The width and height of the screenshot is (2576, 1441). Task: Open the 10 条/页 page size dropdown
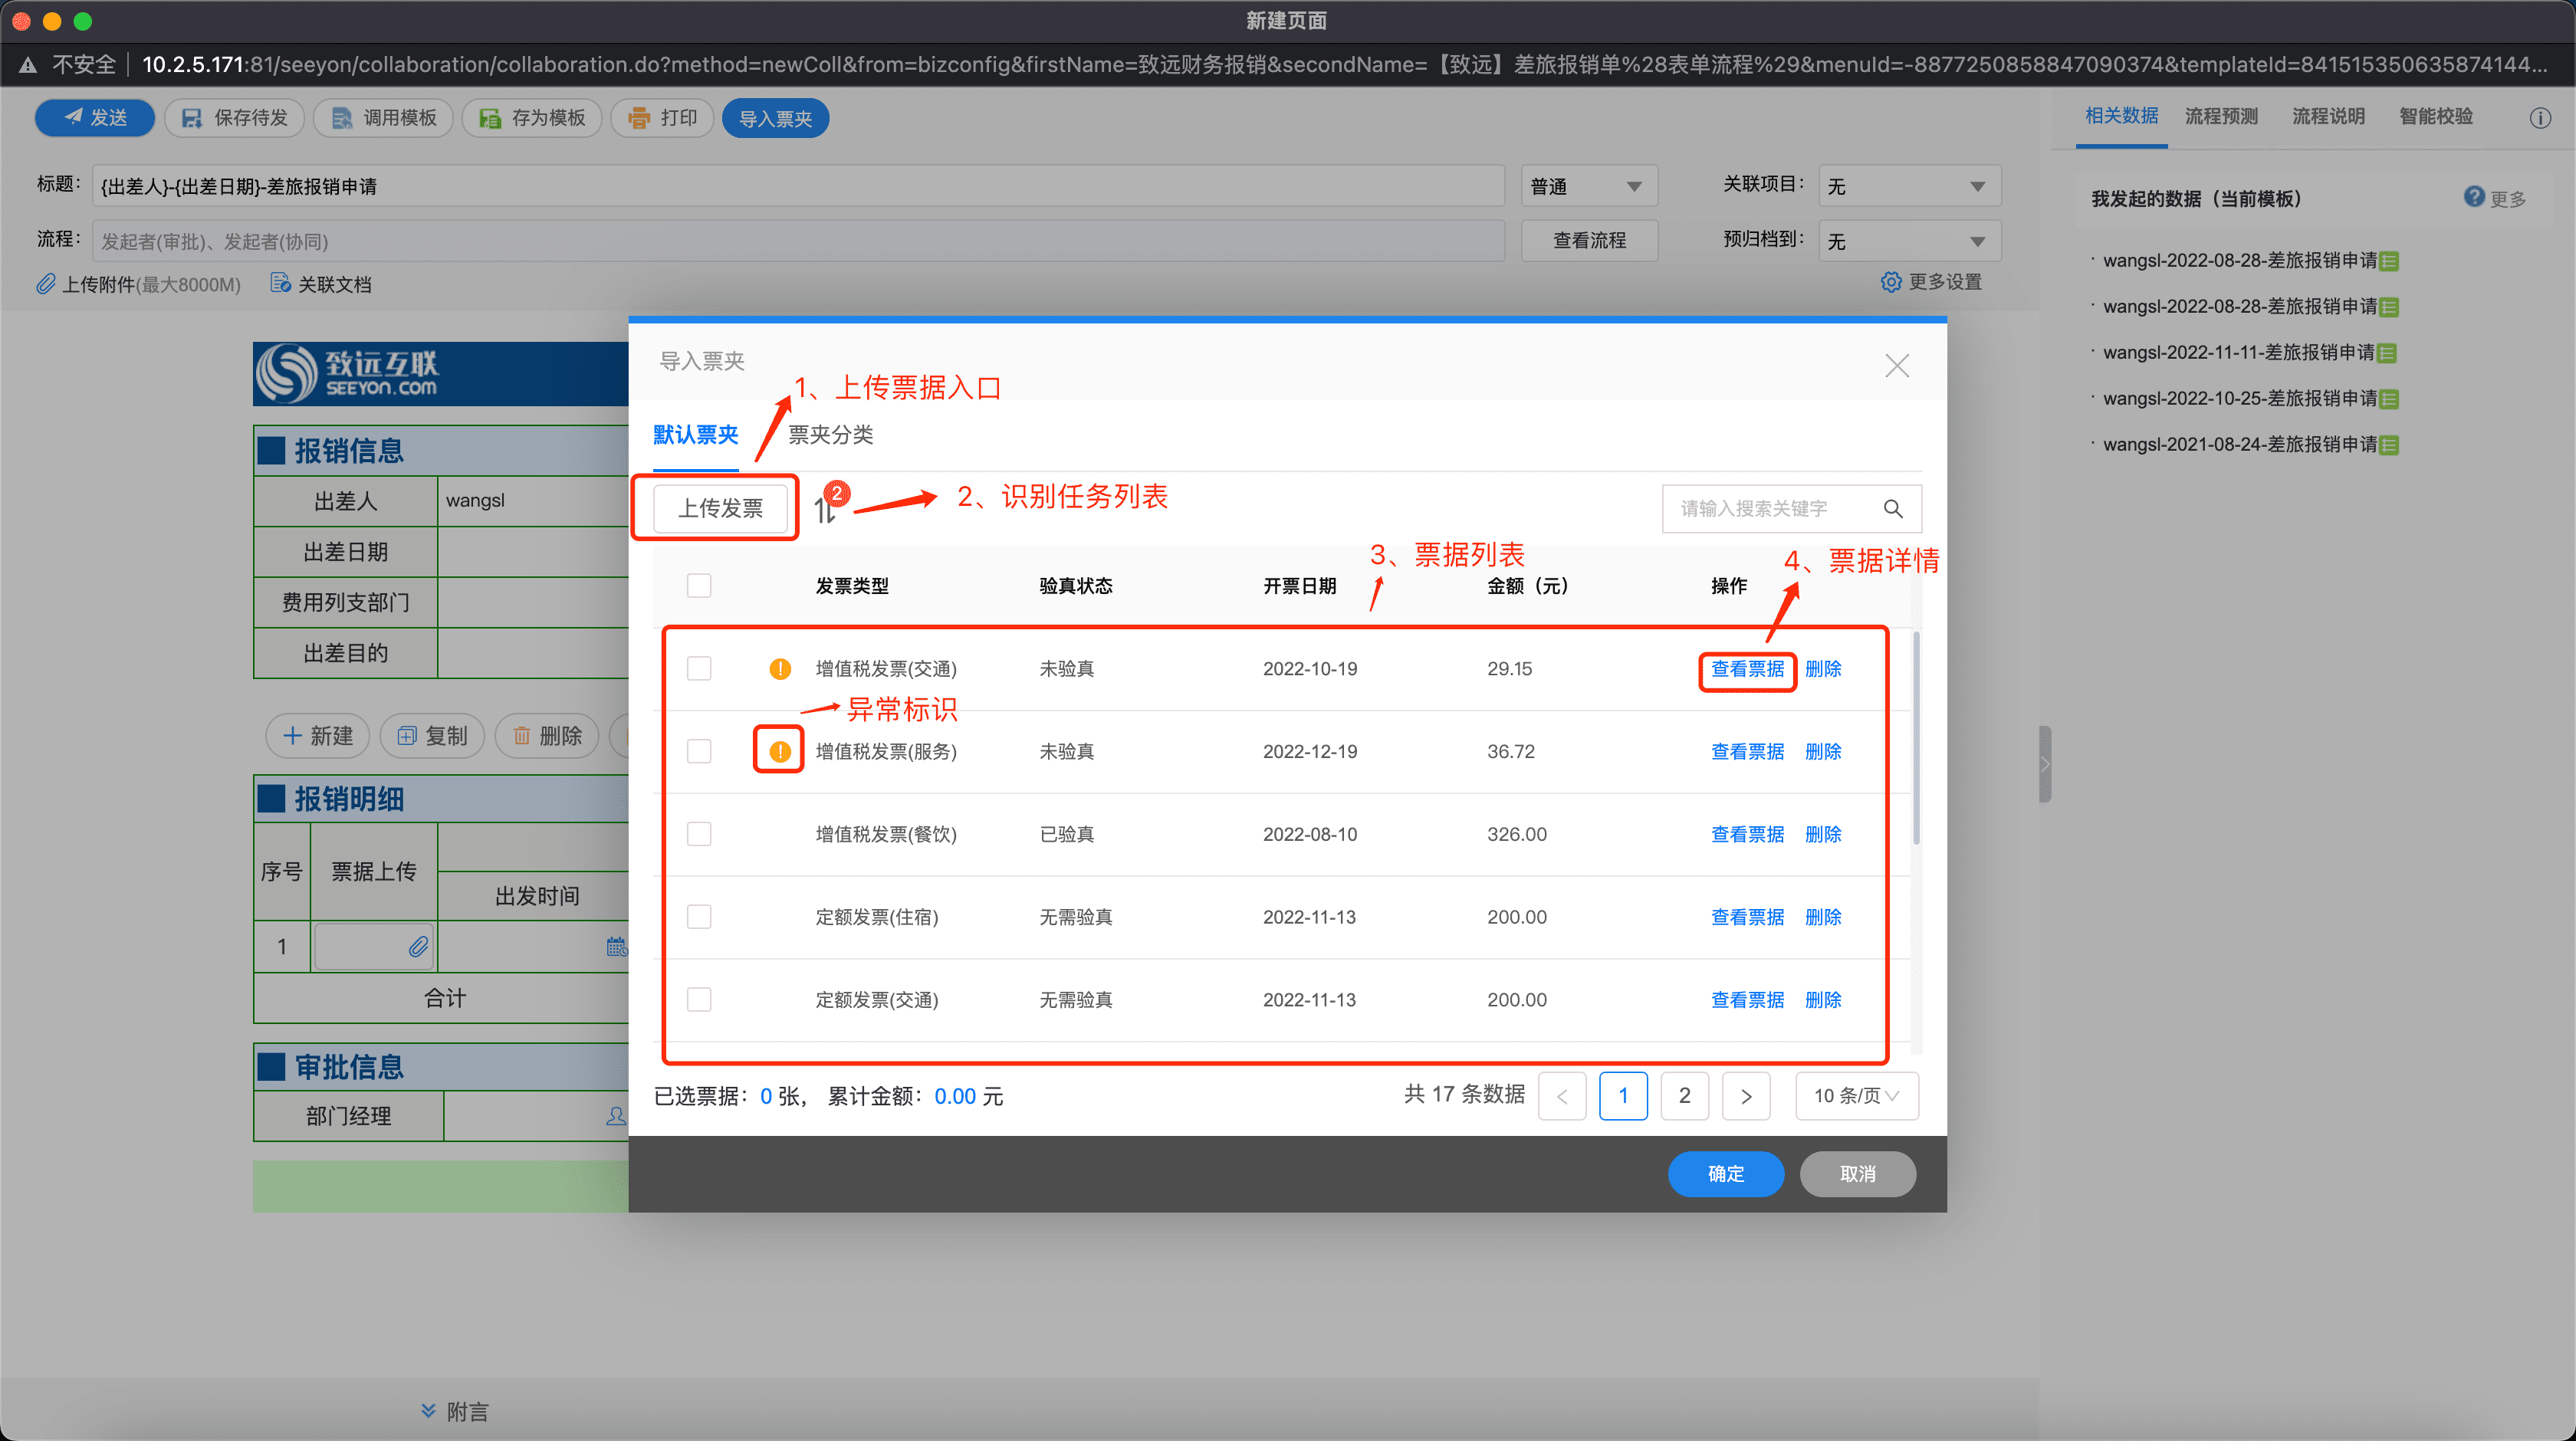point(1856,1096)
